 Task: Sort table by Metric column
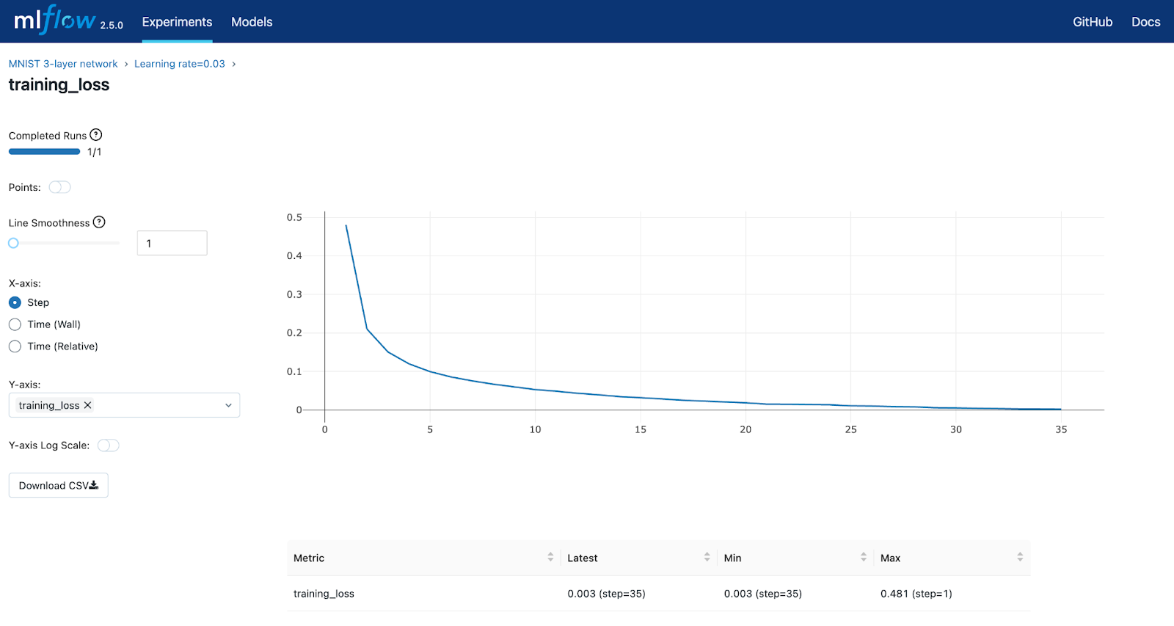click(550, 558)
